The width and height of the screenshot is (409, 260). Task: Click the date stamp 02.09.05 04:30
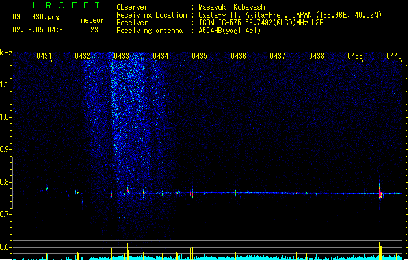40,30
